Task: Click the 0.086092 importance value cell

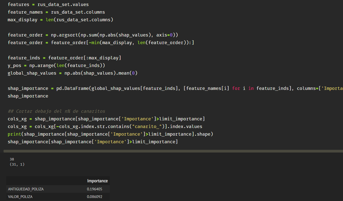Action: [x=94, y=197]
